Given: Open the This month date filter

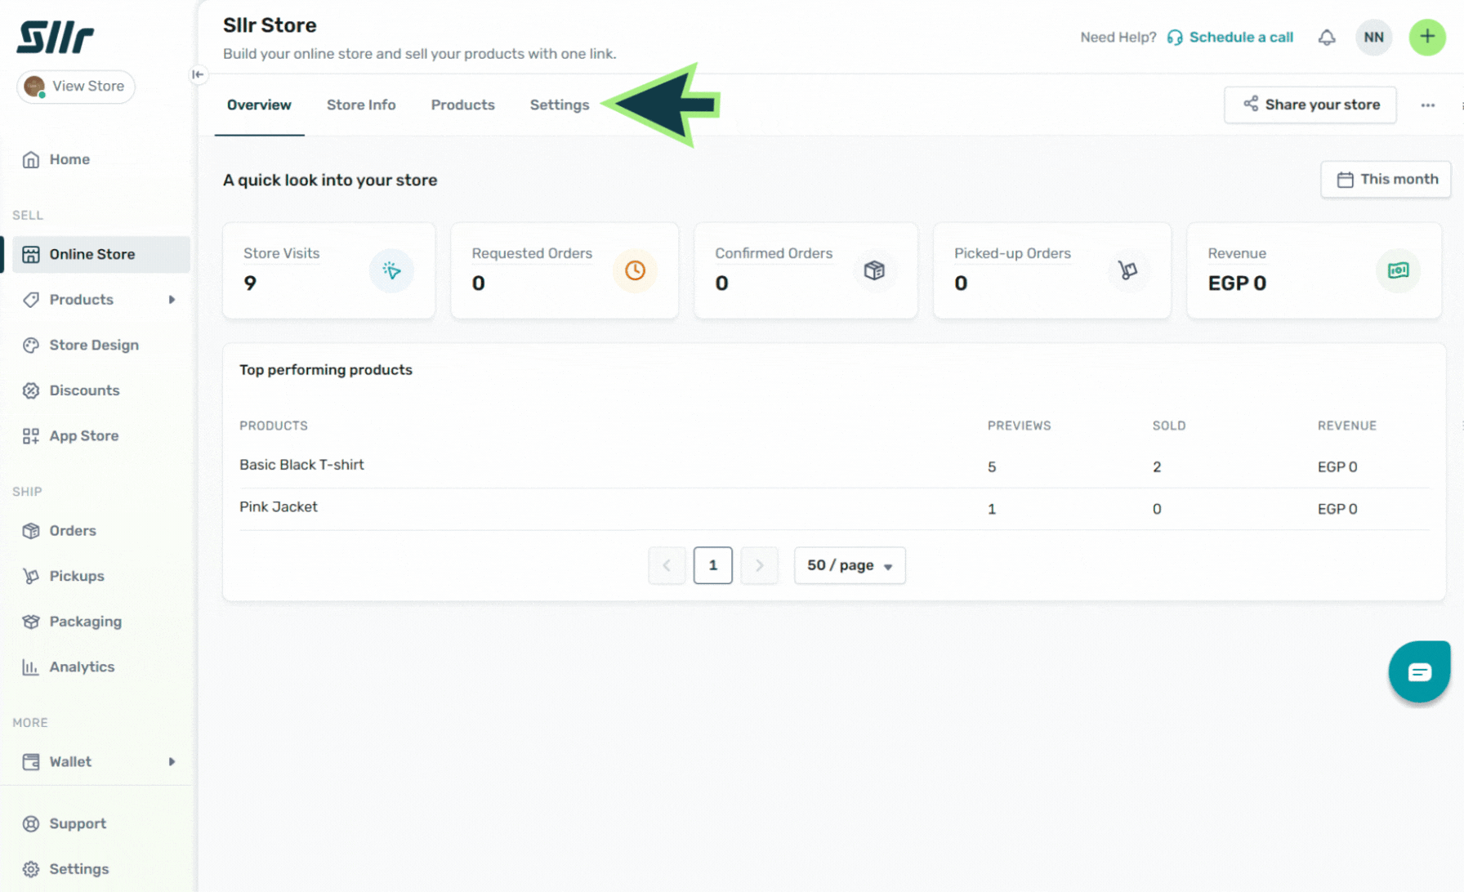Looking at the screenshot, I should [1386, 180].
